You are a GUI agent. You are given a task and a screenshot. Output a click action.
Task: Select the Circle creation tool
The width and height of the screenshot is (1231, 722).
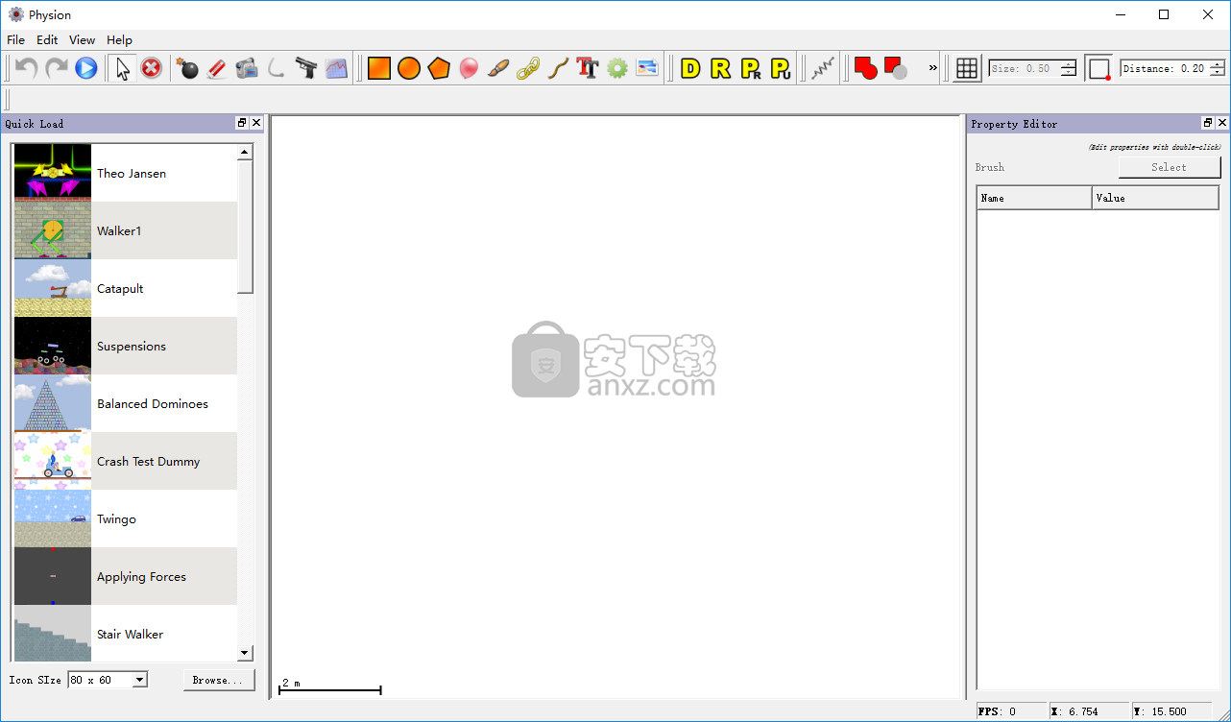point(408,67)
